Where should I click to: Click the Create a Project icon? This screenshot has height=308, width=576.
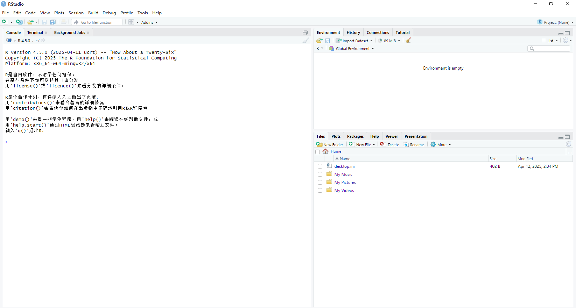pyautogui.click(x=19, y=22)
